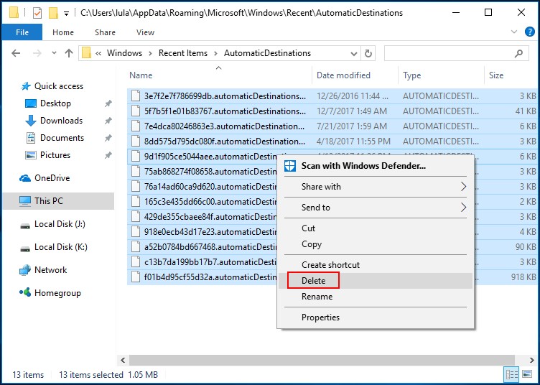This screenshot has height=385, width=540.
Task: Sort files by Date modified column
Action: point(355,75)
